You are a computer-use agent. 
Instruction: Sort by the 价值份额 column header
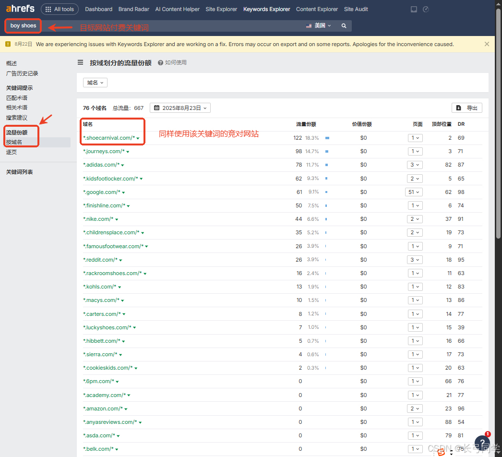click(x=362, y=124)
